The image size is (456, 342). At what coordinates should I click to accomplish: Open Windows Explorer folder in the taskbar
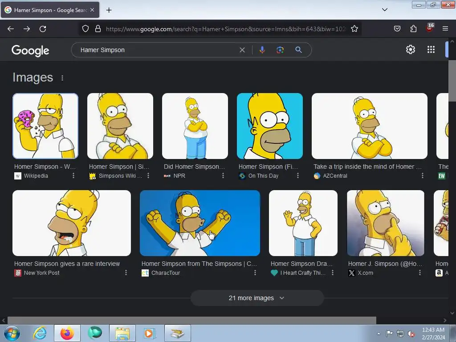click(x=122, y=333)
